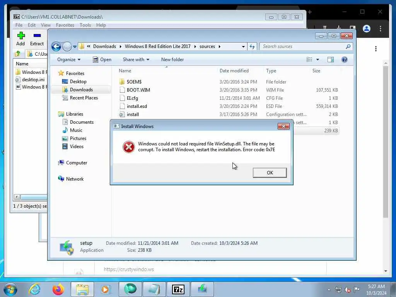The height and width of the screenshot is (297, 396).
Task: Sort by the Name column header
Action: point(125,71)
